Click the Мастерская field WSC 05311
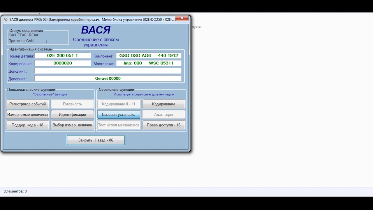The width and height of the screenshot is (373, 210). point(149,63)
